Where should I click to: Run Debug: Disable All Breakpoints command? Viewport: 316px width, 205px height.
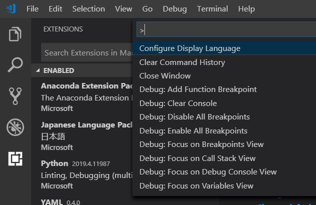[x=195, y=117]
